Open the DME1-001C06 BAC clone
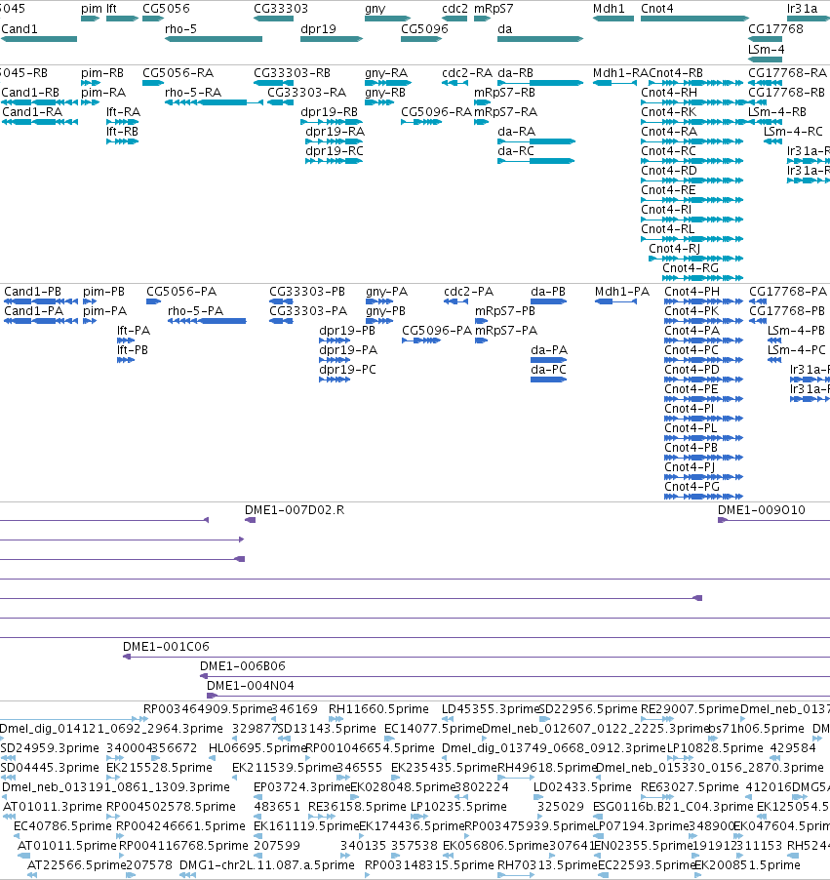Viewport: 830px width, 880px height. (x=477, y=657)
